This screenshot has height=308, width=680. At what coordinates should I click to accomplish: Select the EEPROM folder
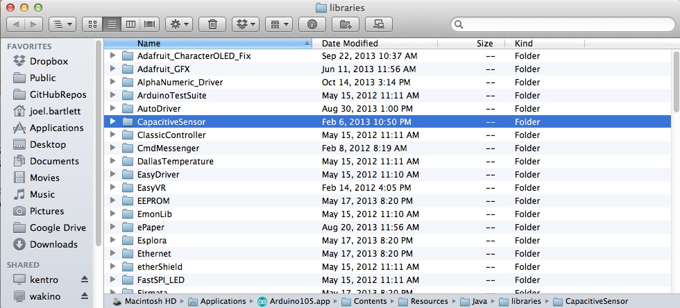(389, 201)
